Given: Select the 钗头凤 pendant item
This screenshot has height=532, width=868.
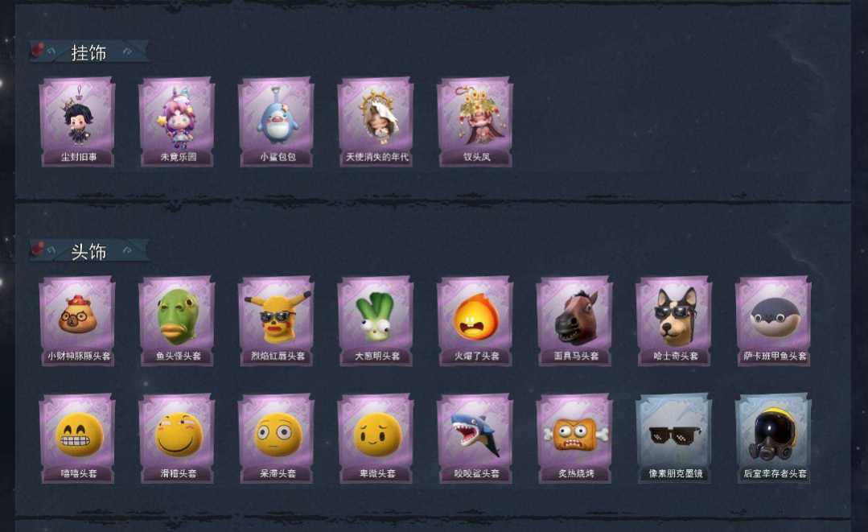Looking at the screenshot, I should coord(475,122).
